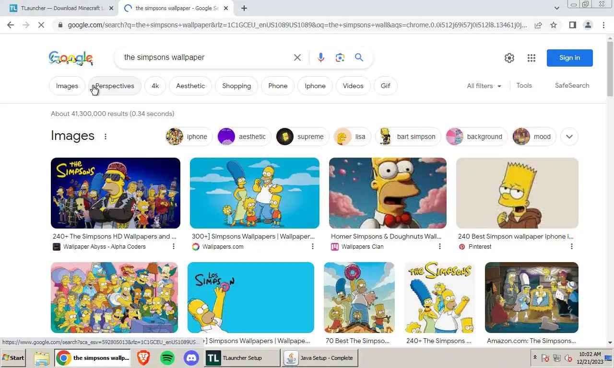Screen dimensions: 614x368
Task: Open Spotify from taskbar
Action: point(167,358)
